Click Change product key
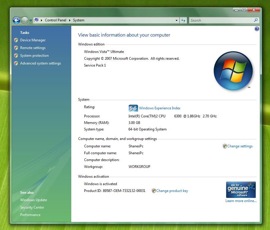Image resolution: width=270 pixels, height=230 pixels. 172,191
